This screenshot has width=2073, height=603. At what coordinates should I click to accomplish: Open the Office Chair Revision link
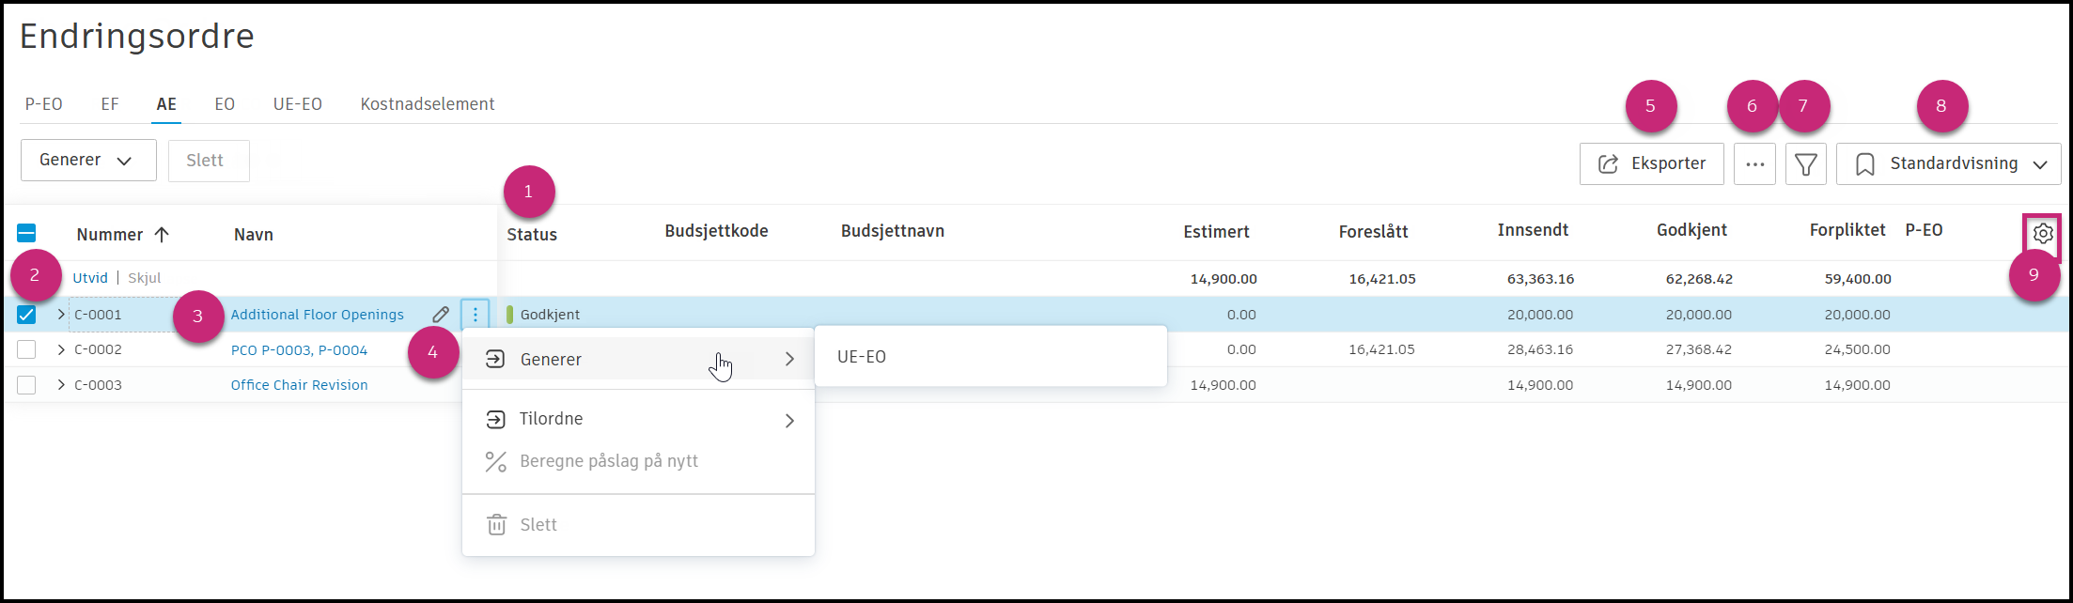299,385
